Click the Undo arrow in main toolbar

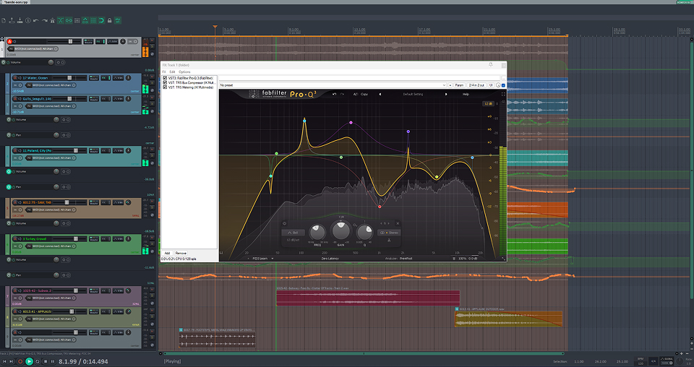click(x=36, y=20)
